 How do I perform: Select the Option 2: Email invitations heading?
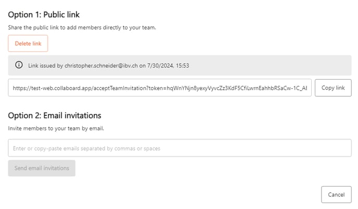coord(55,116)
